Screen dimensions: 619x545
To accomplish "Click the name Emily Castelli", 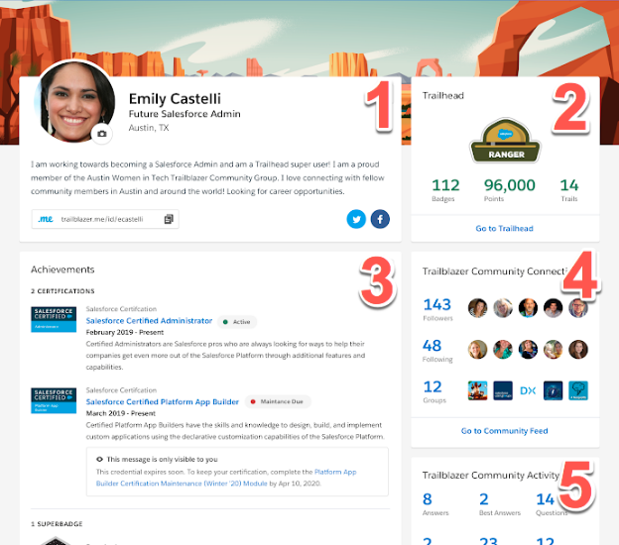I will pyautogui.click(x=175, y=98).
